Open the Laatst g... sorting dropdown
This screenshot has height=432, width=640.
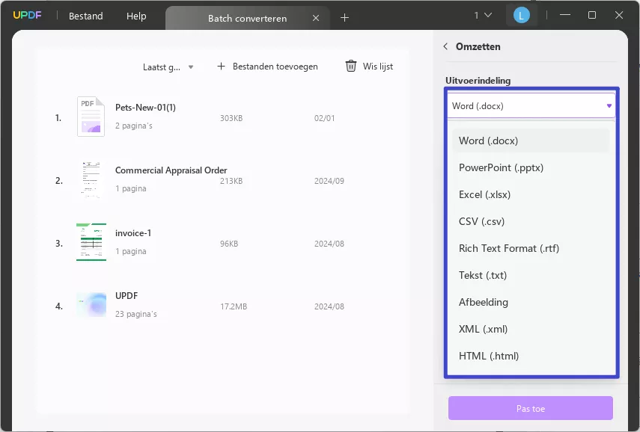click(166, 67)
